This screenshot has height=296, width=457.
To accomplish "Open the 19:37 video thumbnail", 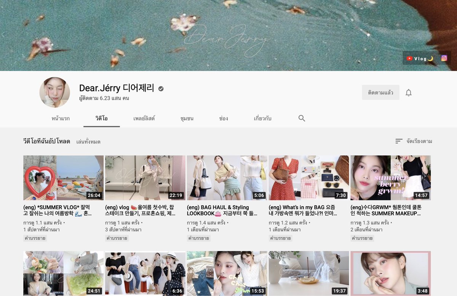I will pyautogui.click(x=309, y=274).
